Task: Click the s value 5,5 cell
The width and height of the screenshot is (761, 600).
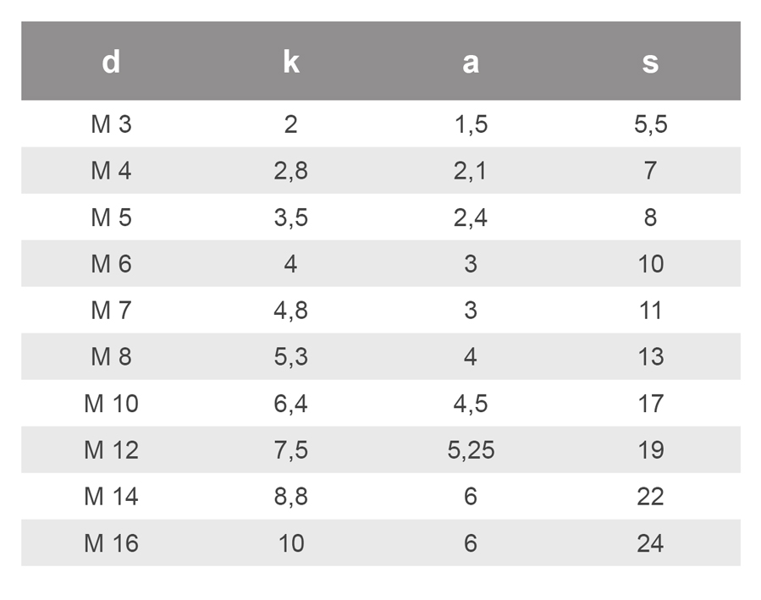Action: click(650, 125)
